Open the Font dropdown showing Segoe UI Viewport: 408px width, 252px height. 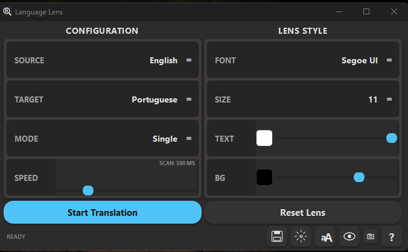303,60
